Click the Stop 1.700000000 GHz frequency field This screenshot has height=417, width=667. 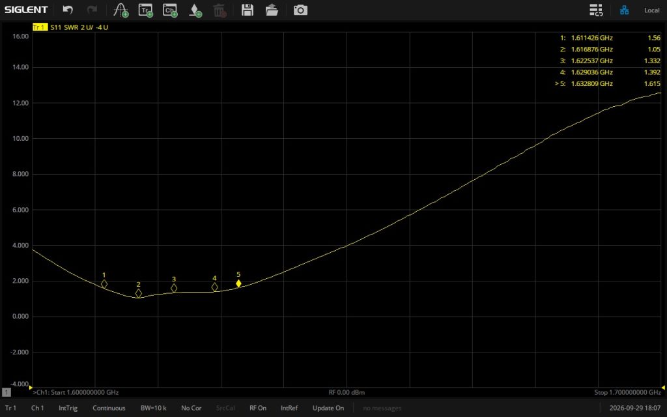(x=627, y=392)
